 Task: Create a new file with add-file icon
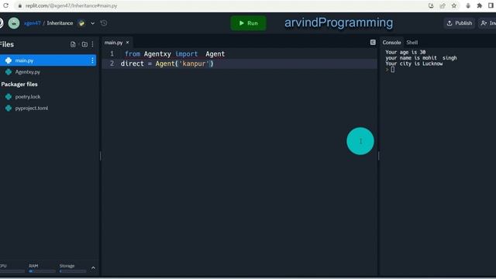click(73, 44)
